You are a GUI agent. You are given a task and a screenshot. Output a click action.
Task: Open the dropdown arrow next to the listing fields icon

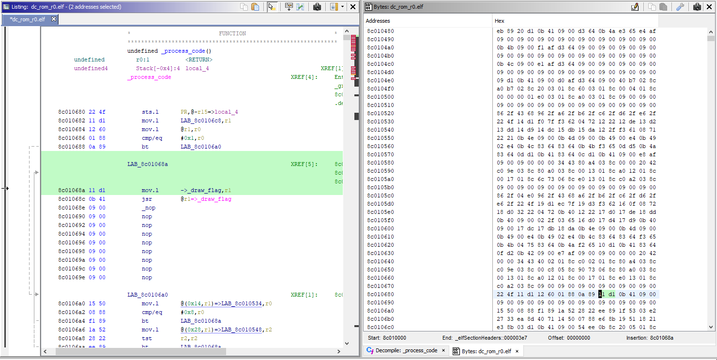pos(343,7)
